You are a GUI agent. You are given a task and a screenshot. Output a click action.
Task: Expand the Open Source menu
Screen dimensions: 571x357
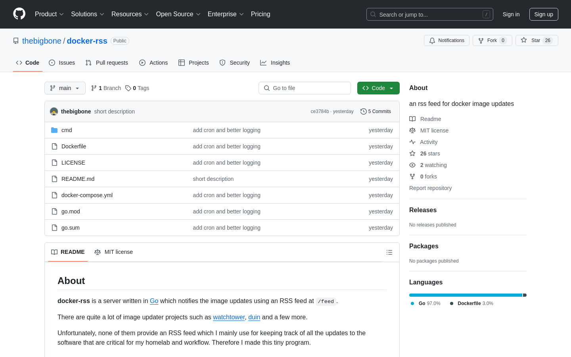tap(178, 14)
